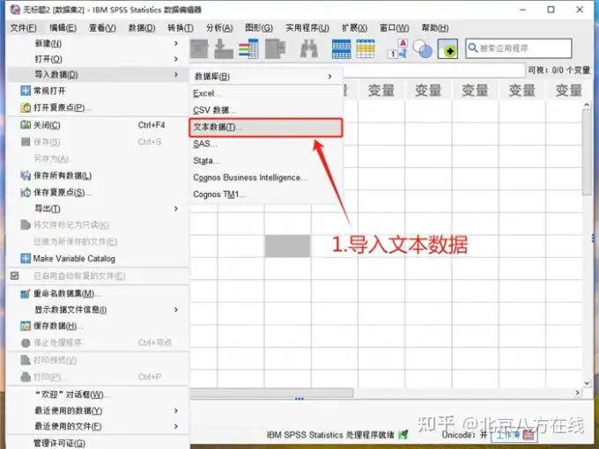Click the yellow table grid toolbar icon
Screen dimensions: 599x449
point(366,49)
